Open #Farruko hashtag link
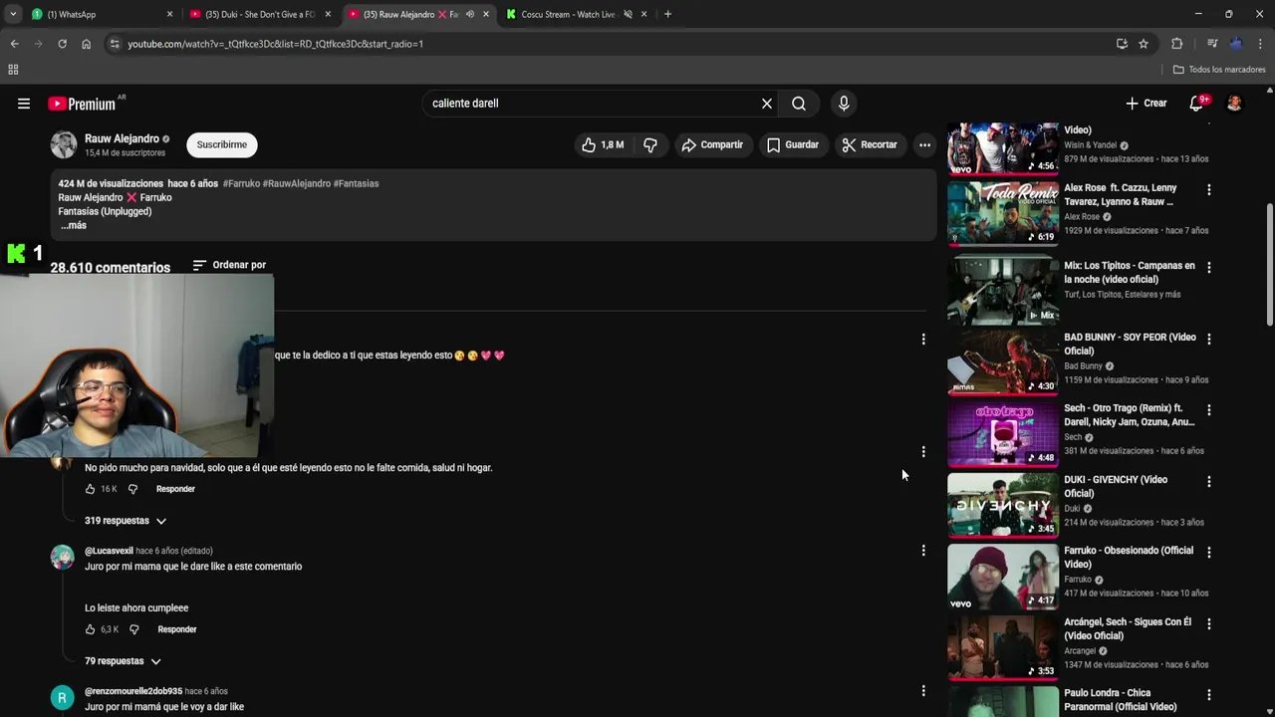 241,183
